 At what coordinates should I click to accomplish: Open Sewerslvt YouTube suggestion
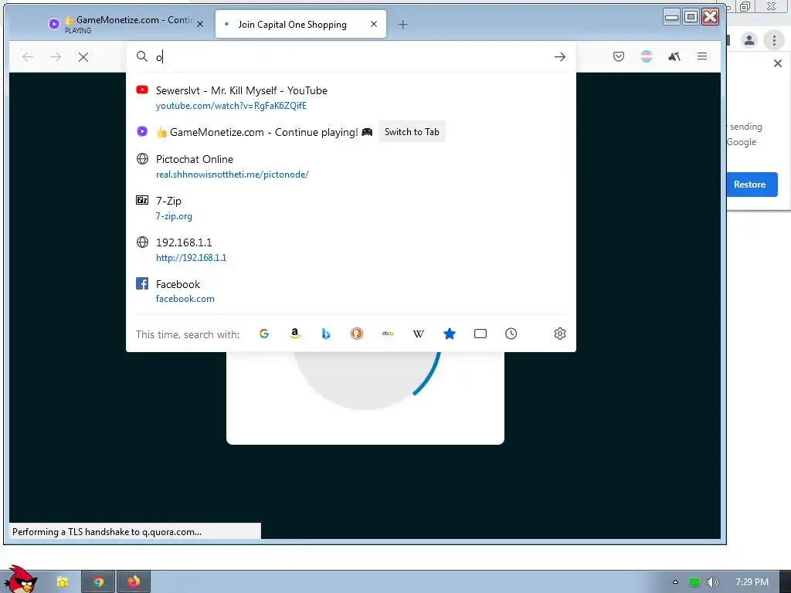[351, 98]
